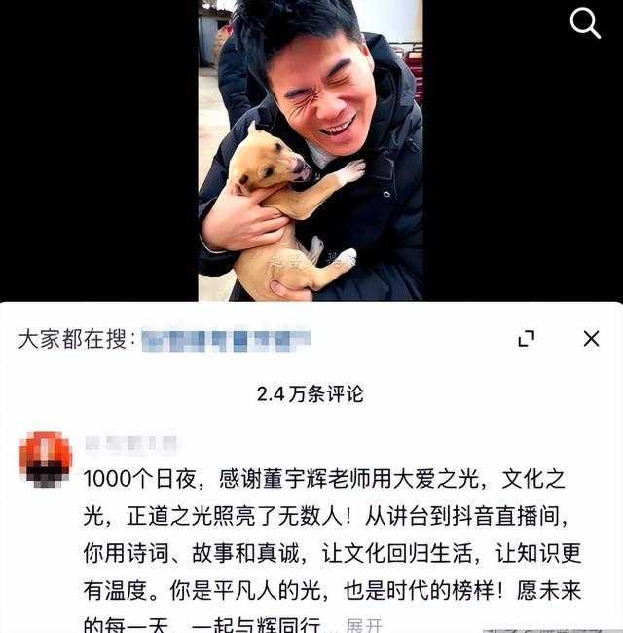Tap comment line 有温度。你是平凡人的光

point(332,590)
